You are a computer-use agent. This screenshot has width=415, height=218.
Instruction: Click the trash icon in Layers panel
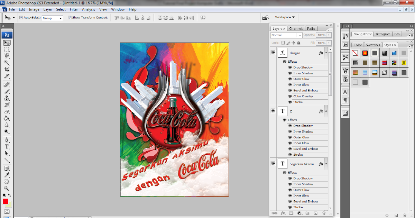(x=324, y=213)
